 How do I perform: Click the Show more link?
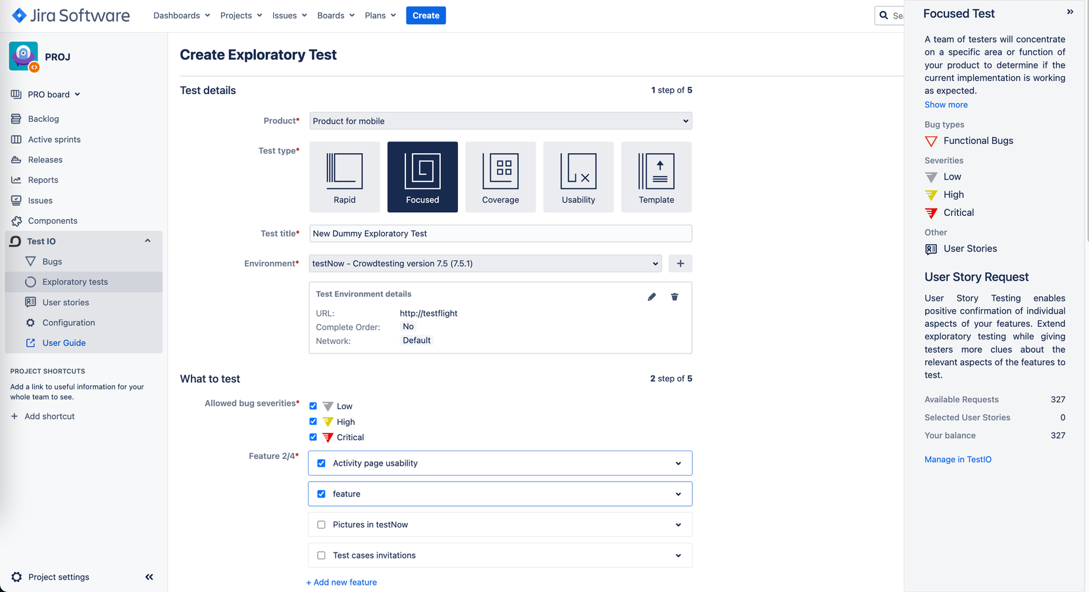coord(946,105)
